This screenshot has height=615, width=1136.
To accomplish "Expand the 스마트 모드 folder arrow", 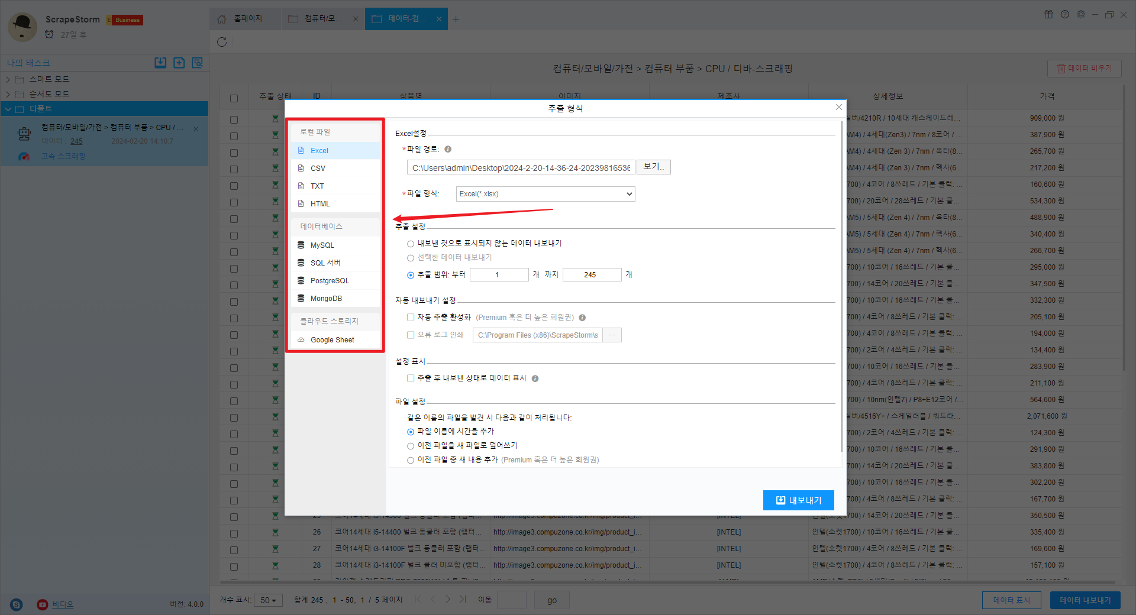I will 8,79.
